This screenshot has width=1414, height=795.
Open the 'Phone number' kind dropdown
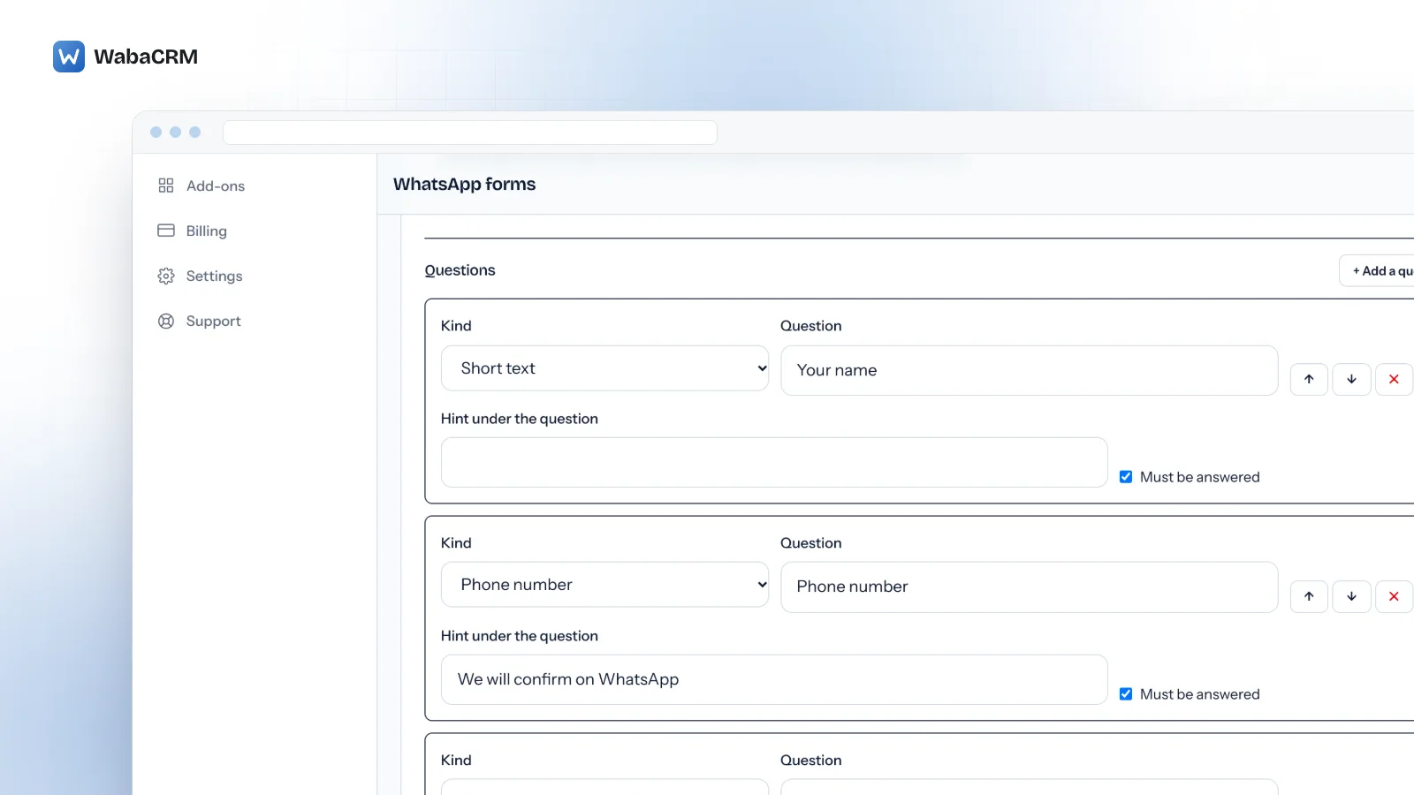coord(604,585)
